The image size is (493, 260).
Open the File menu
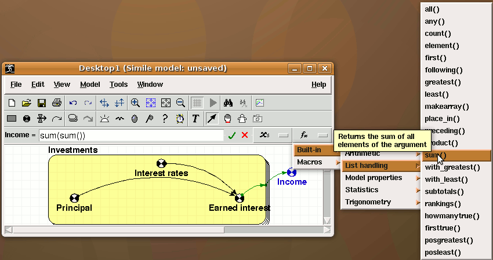point(16,85)
